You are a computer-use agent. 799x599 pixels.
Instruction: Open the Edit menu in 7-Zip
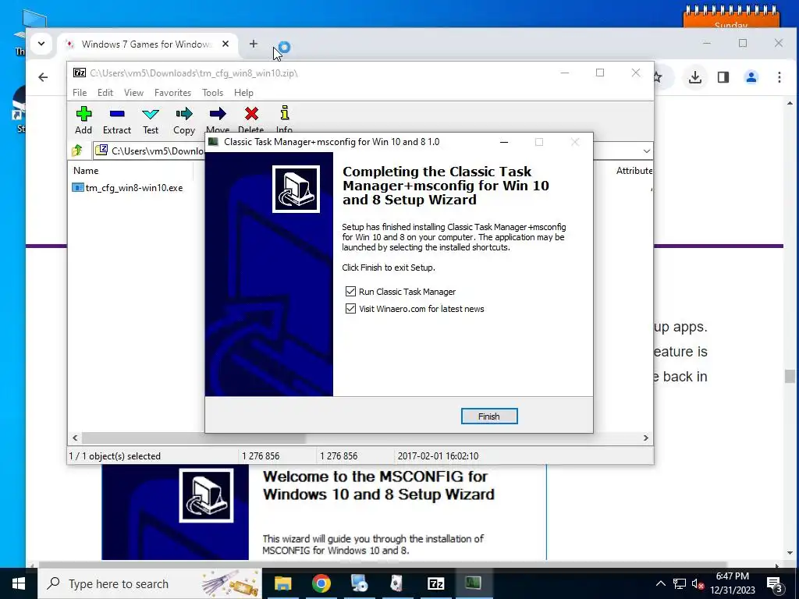105,93
